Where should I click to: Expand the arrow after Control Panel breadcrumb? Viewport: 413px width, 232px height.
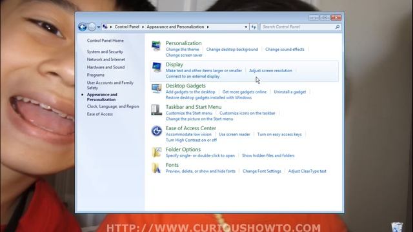coord(143,27)
